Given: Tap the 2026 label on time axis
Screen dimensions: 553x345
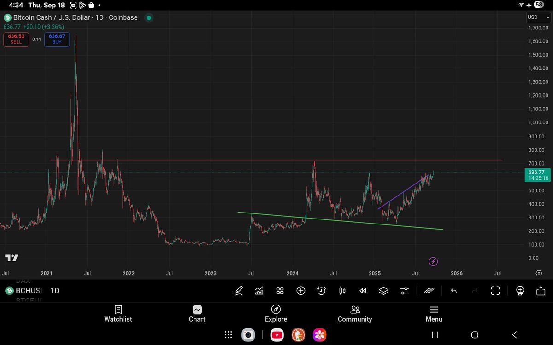Looking at the screenshot, I should tap(457, 273).
